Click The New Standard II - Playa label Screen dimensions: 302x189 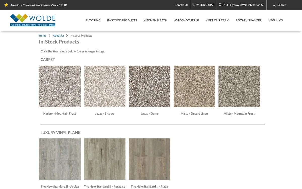149,187
